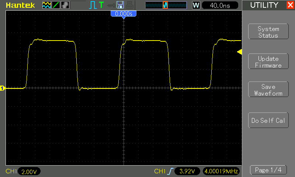Click the waveform memory overview bar
This screenshot has width=295, height=177.
[166, 5]
